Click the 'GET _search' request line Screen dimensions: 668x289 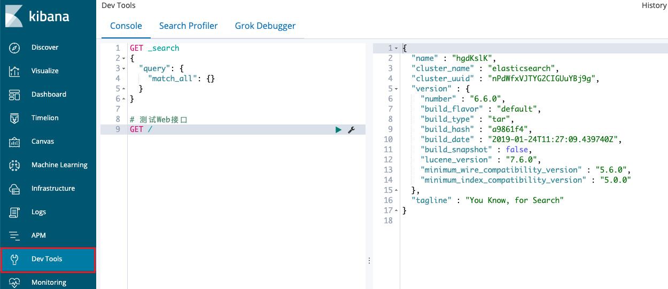click(x=154, y=48)
